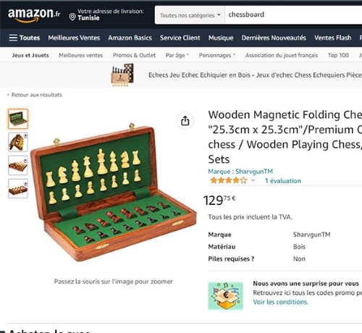Viewport: 362px width, 333px height.
Task: Expand the rating breakdown chevron
Action: click(x=253, y=180)
